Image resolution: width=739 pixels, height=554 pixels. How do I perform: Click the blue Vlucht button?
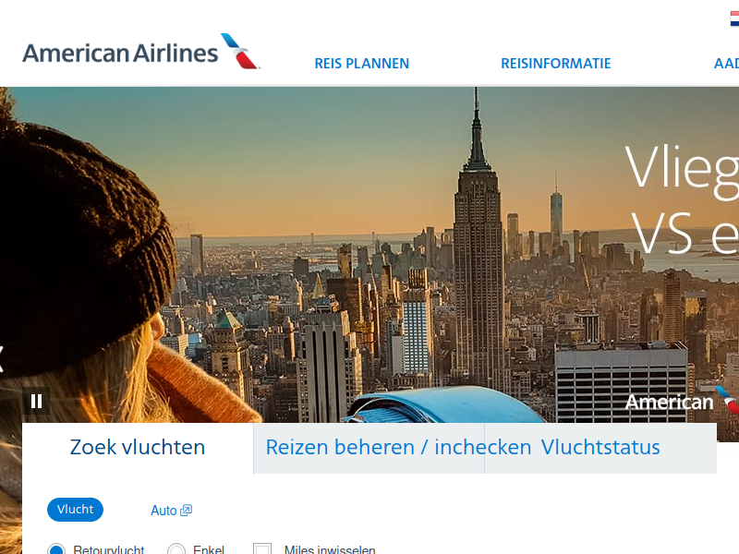click(x=75, y=510)
